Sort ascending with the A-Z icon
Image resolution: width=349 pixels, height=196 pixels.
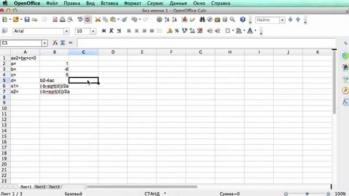coord(167,20)
